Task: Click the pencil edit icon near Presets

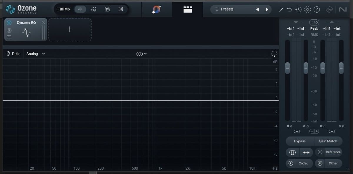Action: pyautogui.click(x=281, y=9)
